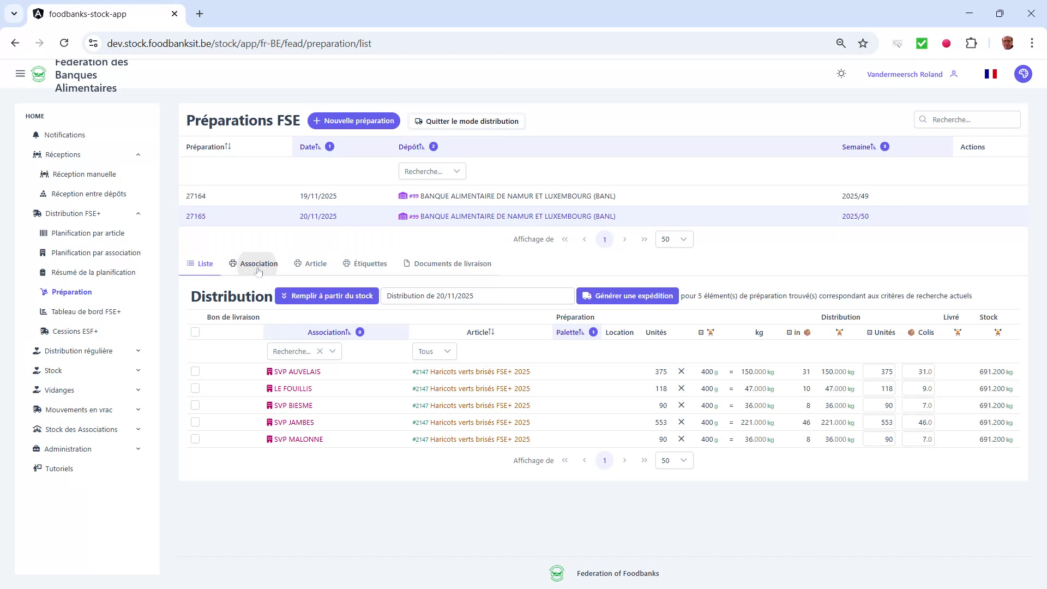The width and height of the screenshot is (1047, 589).
Task: Click the Tutoriels sidebar item
Action: click(59, 468)
